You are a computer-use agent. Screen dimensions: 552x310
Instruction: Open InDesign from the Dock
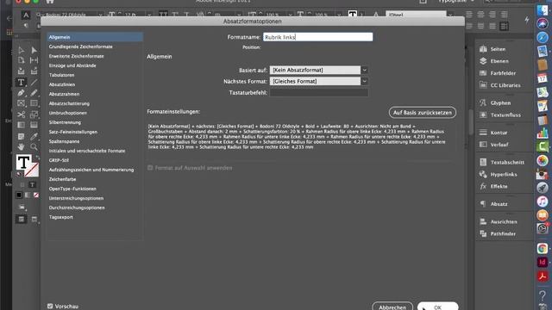[543, 262]
